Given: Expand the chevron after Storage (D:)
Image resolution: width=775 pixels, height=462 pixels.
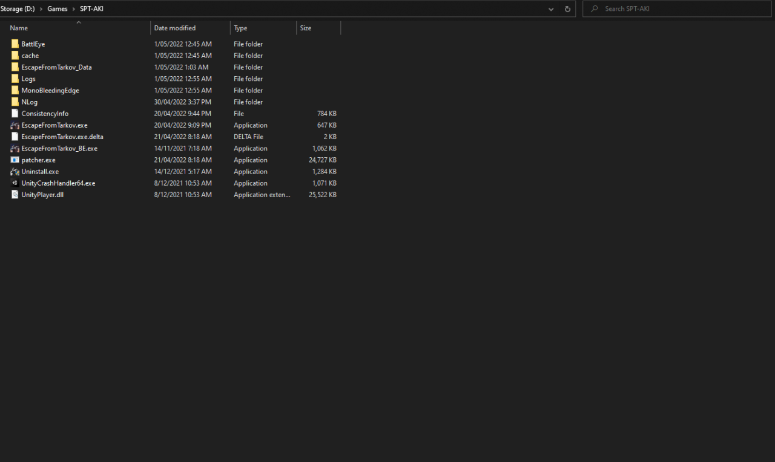Looking at the screenshot, I should point(41,9).
